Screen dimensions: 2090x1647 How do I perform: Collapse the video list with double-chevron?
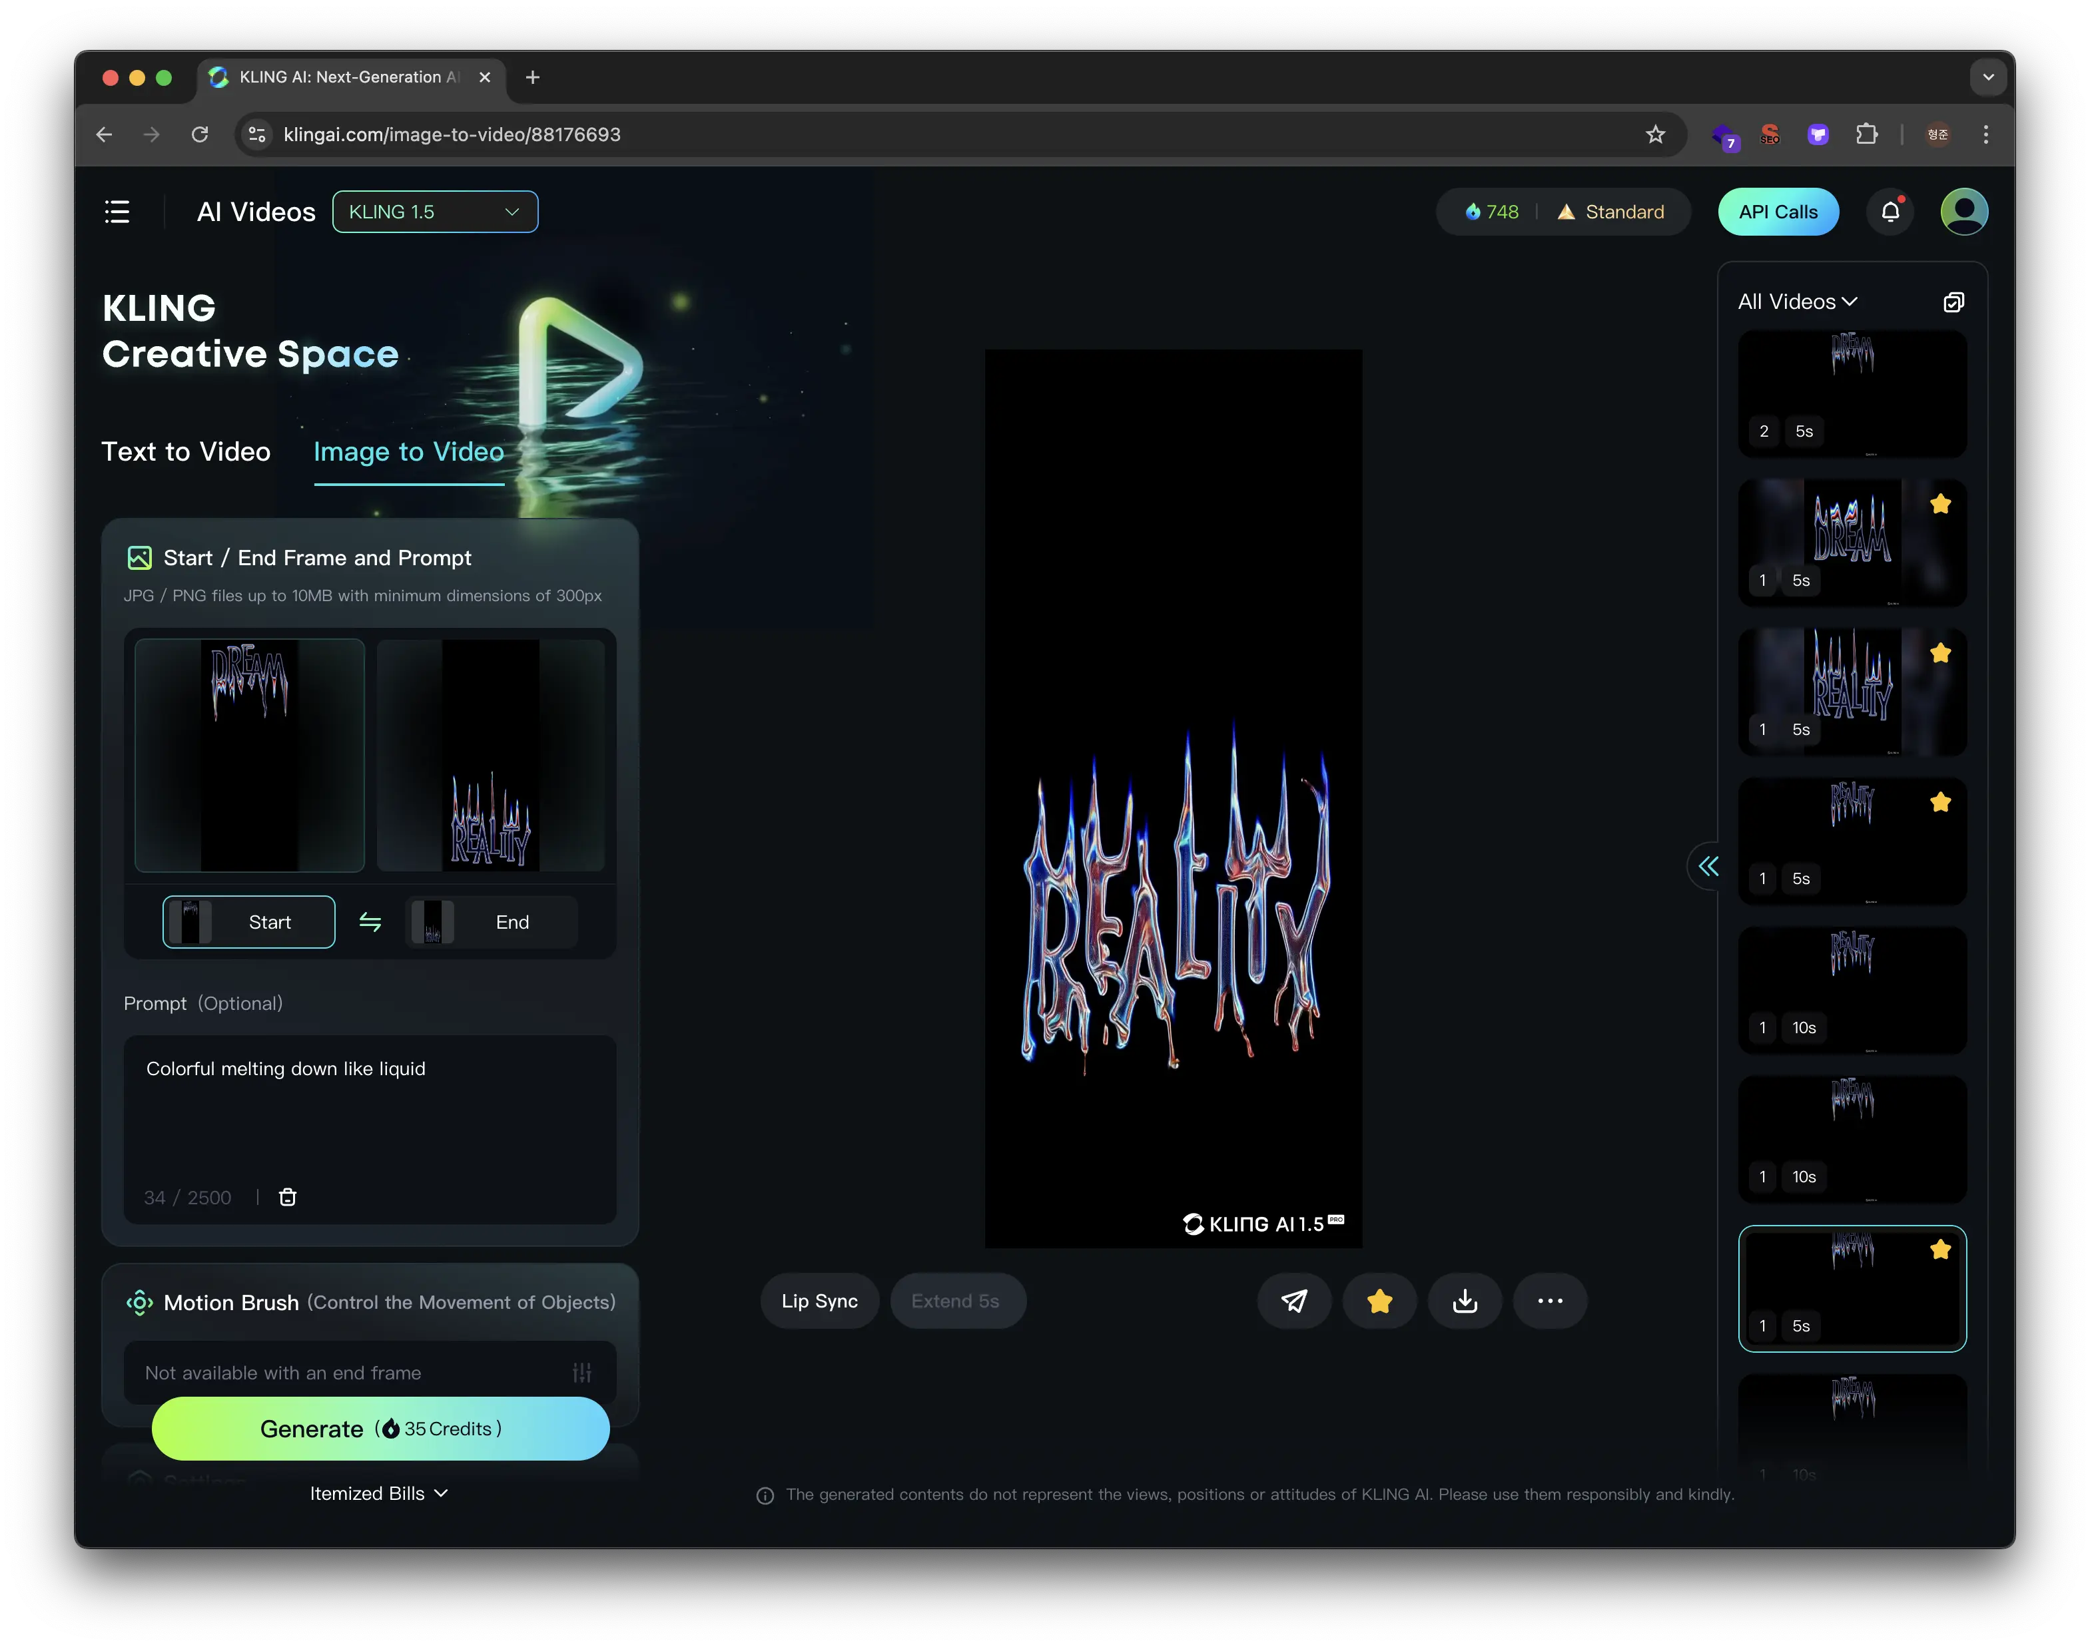[x=1708, y=865]
